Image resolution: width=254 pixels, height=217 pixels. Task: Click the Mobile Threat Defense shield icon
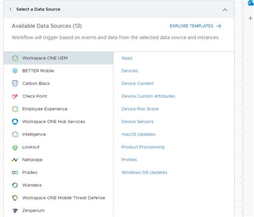click(15, 198)
